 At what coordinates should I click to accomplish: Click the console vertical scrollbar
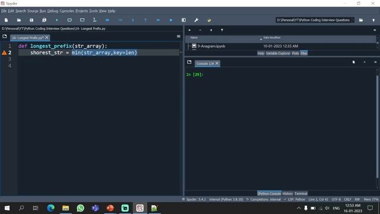click(x=377, y=126)
